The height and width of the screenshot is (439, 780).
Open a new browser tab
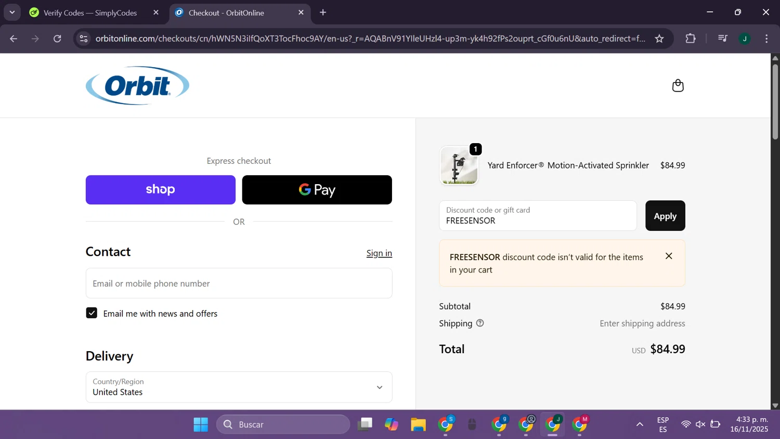[x=323, y=12]
